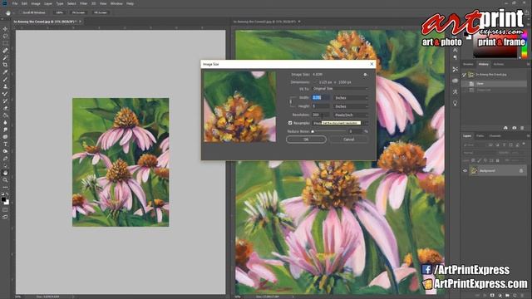Open the Character panel icon
This screenshot has height=299, width=532.
(x=455, y=50)
